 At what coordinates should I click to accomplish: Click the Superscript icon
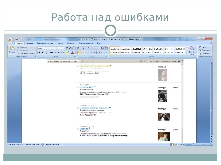(x=59, y=53)
